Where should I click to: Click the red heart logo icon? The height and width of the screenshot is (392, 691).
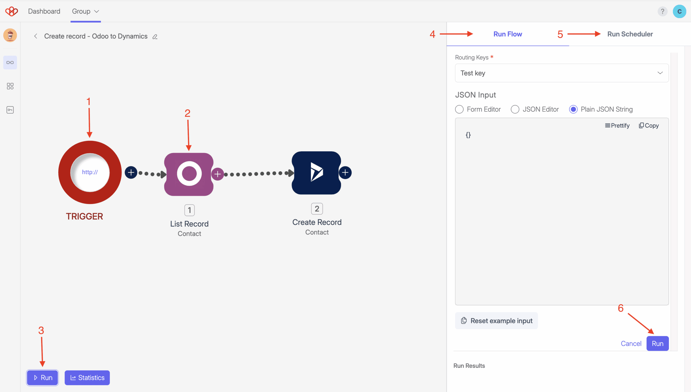point(12,11)
